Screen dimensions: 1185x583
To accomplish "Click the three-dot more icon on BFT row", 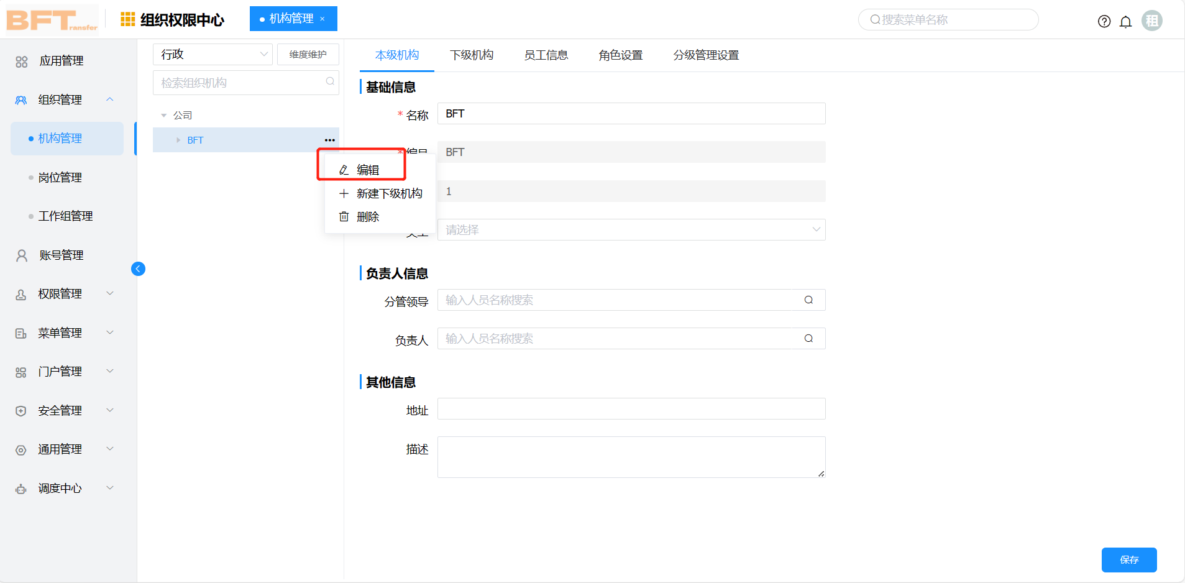I will [x=329, y=140].
